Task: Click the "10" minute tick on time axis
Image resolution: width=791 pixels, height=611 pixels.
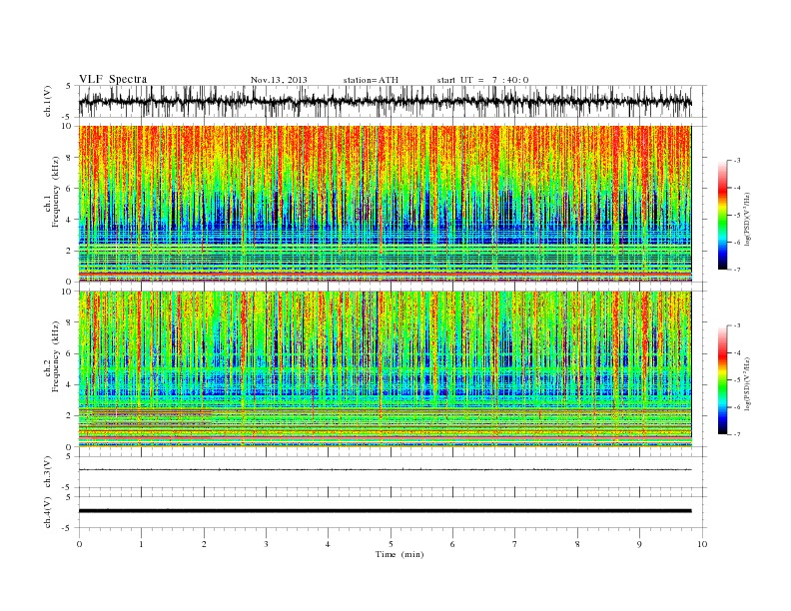Action: (x=702, y=544)
